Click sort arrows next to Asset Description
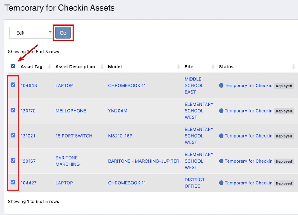Image resolution: width=298 pixels, height=215 pixels. click(x=102, y=67)
